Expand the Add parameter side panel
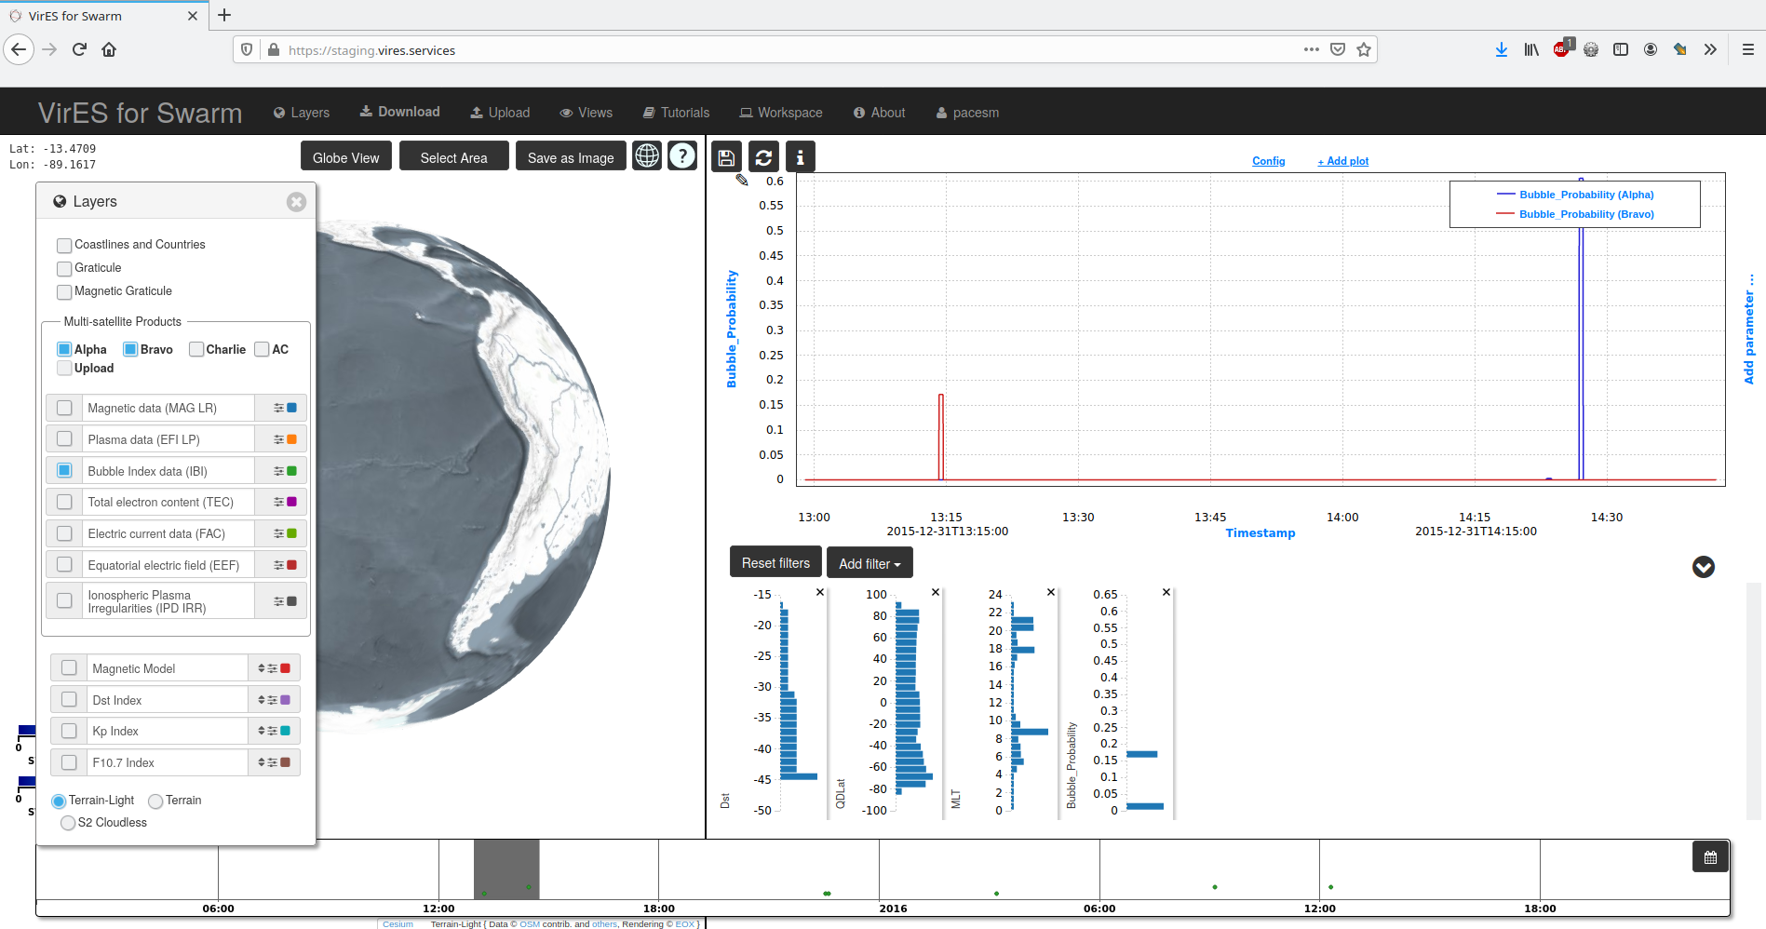 pos(1750,326)
